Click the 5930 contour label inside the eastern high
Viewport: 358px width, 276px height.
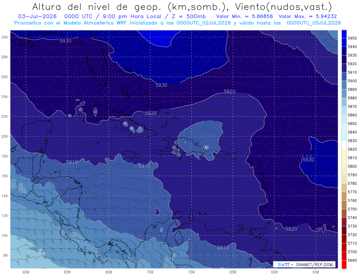[x=308, y=160]
